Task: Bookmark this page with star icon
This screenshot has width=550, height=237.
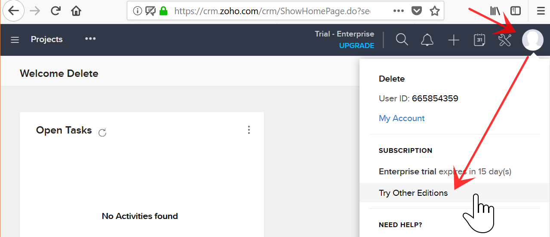Action: coord(434,11)
